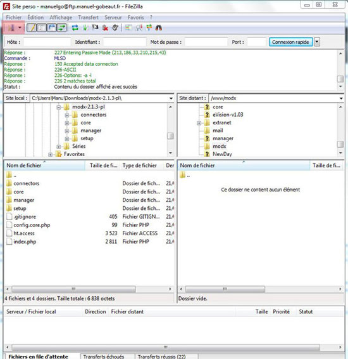This screenshot has width=348, height=359.
Task: Toggle message log display
Action: click(31, 28)
